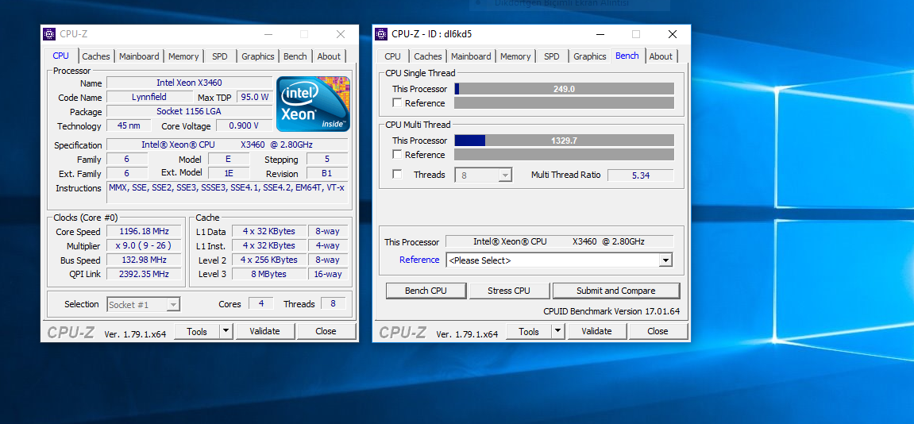The height and width of the screenshot is (424, 914).
Task: Minimize the CPU-Z Bench window
Action: 600,34
